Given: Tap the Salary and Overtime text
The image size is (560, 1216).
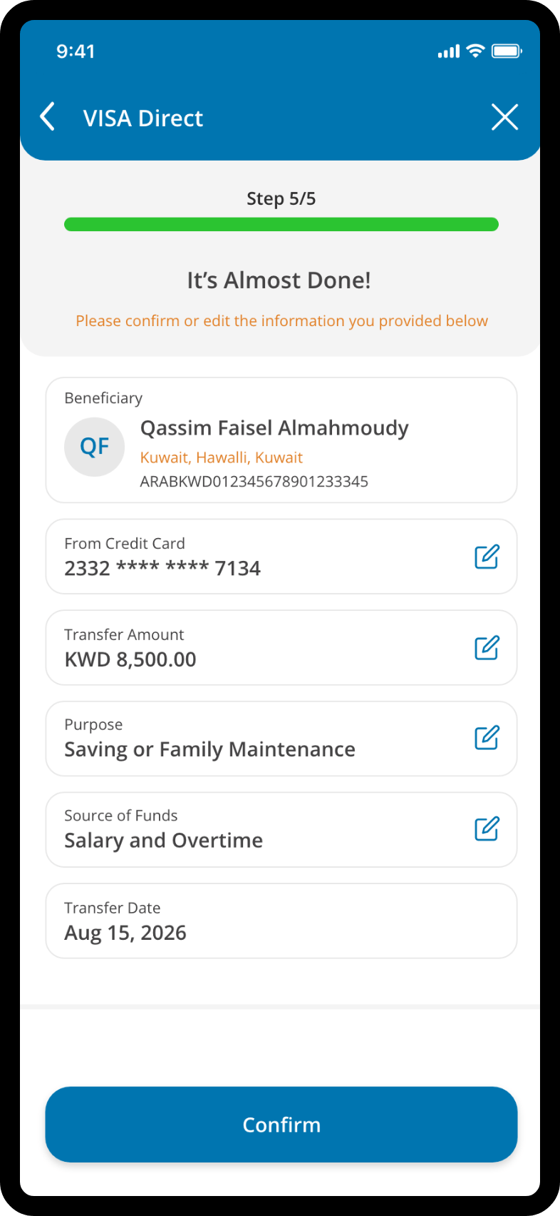Looking at the screenshot, I should click(163, 841).
